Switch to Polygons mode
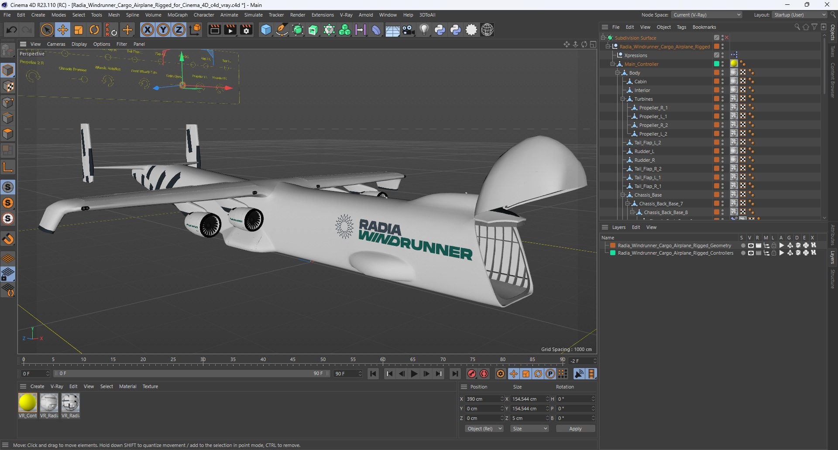The height and width of the screenshot is (450, 838). (8, 134)
